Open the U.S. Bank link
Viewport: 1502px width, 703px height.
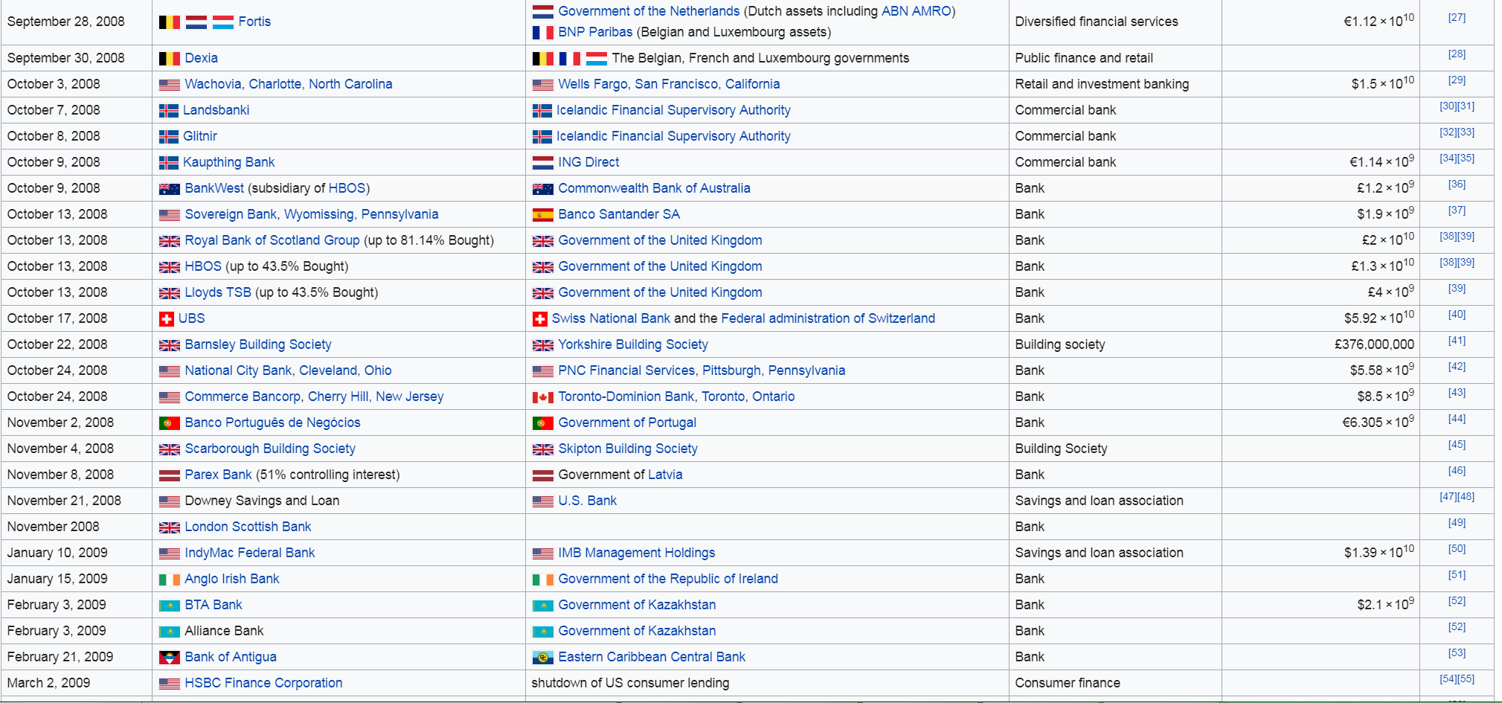pos(588,501)
